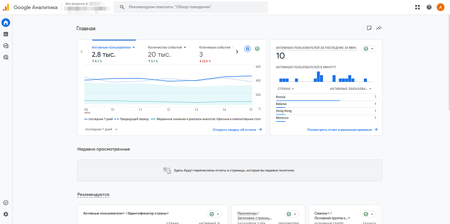The height and width of the screenshot is (224, 450).
Task: Open the Advertising sidebar icon
Action: point(6,57)
